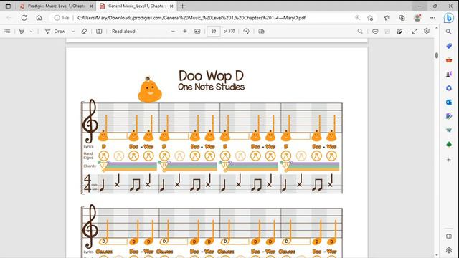Close the General Music PDF tab
Viewport: 459px width, 258px height.
pos(171,6)
